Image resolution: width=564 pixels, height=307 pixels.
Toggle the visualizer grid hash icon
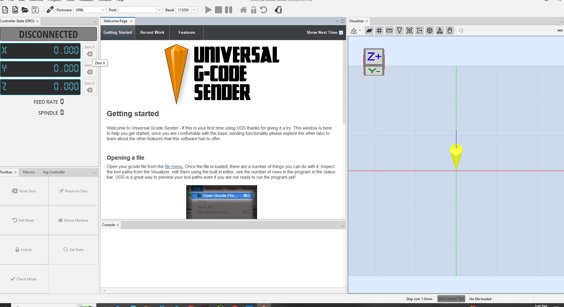(379, 31)
